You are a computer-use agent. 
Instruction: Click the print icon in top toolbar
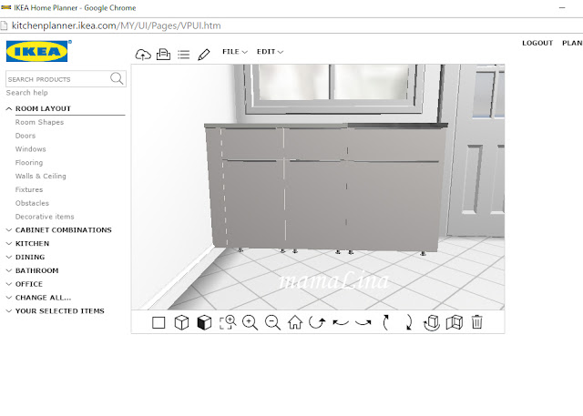pos(163,55)
